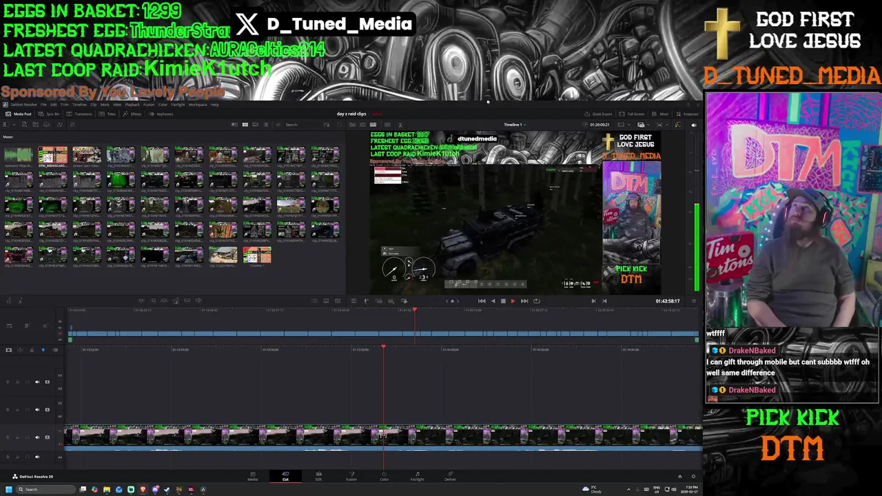Open media pool sort options

(327, 125)
